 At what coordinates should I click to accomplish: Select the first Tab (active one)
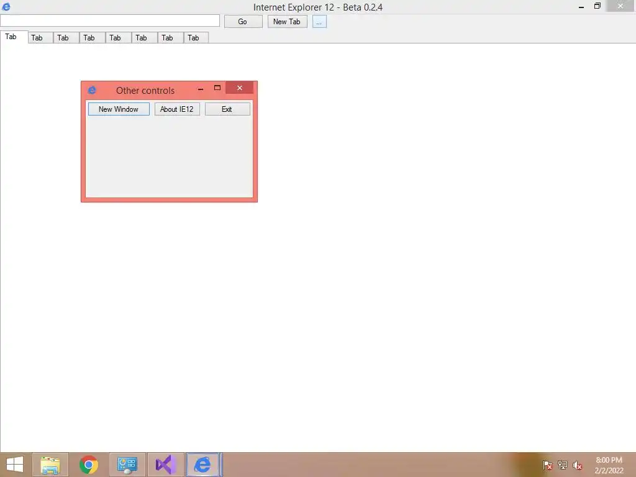tap(14, 37)
